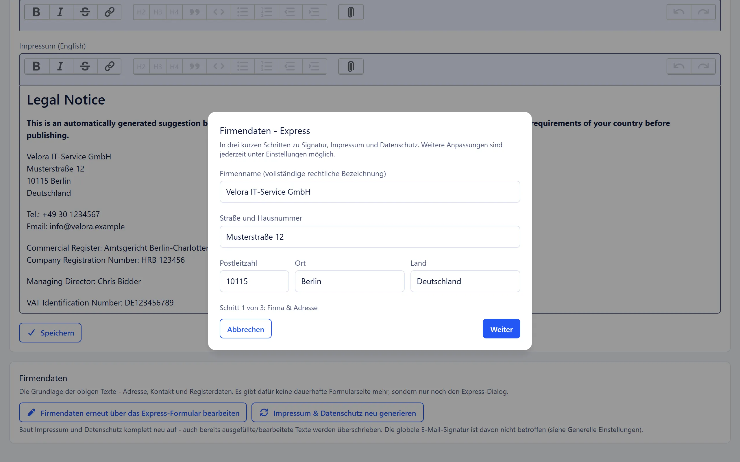Increase indent in Impressum (English) toolbar
Image resolution: width=740 pixels, height=462 pixels.
[315, 66]
